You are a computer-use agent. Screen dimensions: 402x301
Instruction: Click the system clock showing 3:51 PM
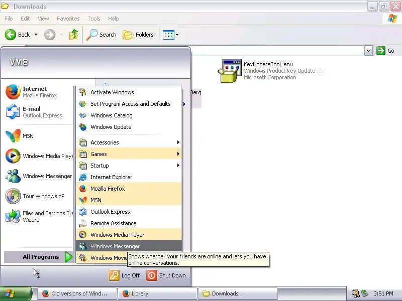pos(383,293)
